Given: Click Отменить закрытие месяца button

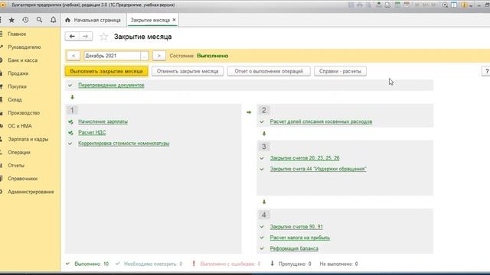Looking at the screenshot, I should click(x=188, y=71).
